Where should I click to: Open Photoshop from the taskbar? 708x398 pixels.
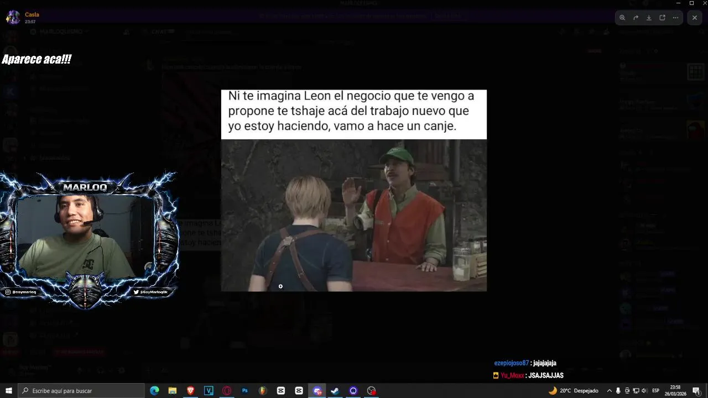[x=244, y=391]
